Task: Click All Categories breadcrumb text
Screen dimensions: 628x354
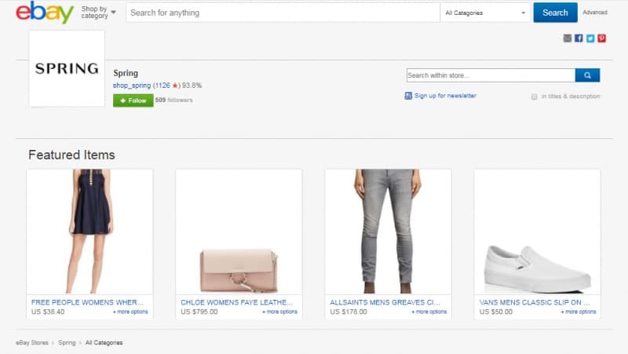Action: 104,343
